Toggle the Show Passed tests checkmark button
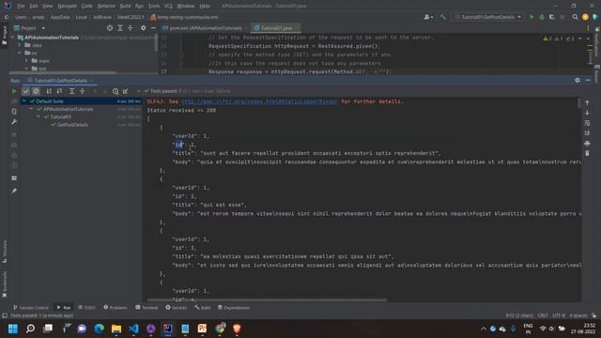 coord(25,91)
